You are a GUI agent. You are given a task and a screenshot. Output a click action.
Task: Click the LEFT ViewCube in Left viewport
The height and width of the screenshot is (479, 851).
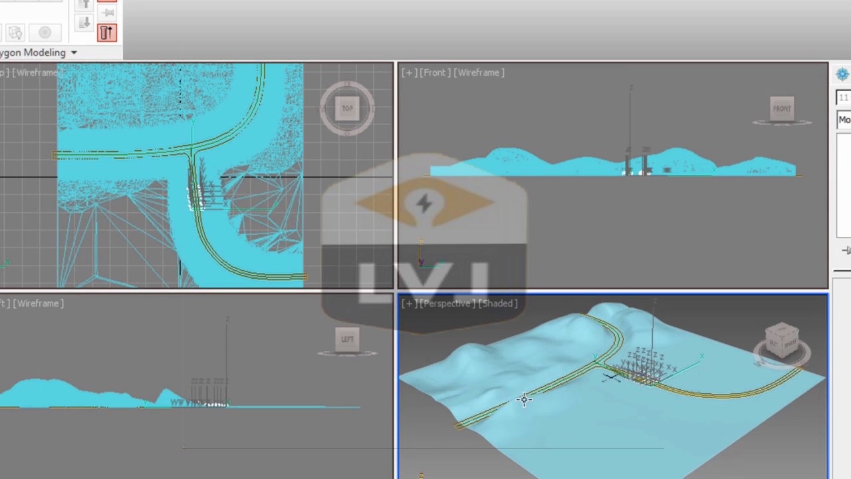point(347,339)
